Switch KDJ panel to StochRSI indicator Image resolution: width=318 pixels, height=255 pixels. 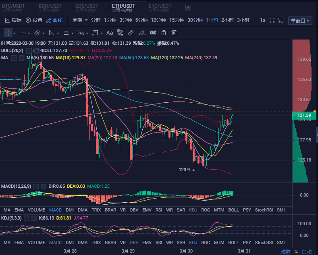tap(264, 243)
